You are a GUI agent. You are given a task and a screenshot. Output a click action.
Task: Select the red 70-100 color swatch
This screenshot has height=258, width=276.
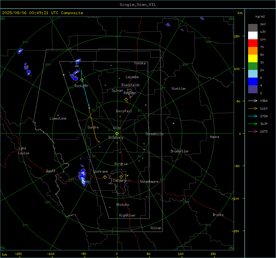point(253,43)
